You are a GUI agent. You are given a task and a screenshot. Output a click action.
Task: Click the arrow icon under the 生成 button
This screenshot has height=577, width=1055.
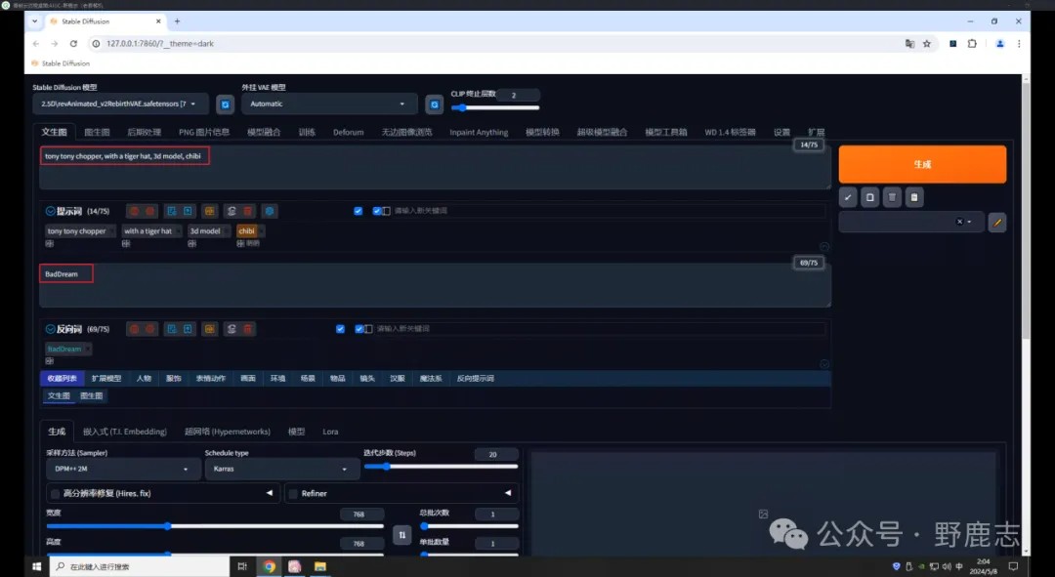click(848, 197)
